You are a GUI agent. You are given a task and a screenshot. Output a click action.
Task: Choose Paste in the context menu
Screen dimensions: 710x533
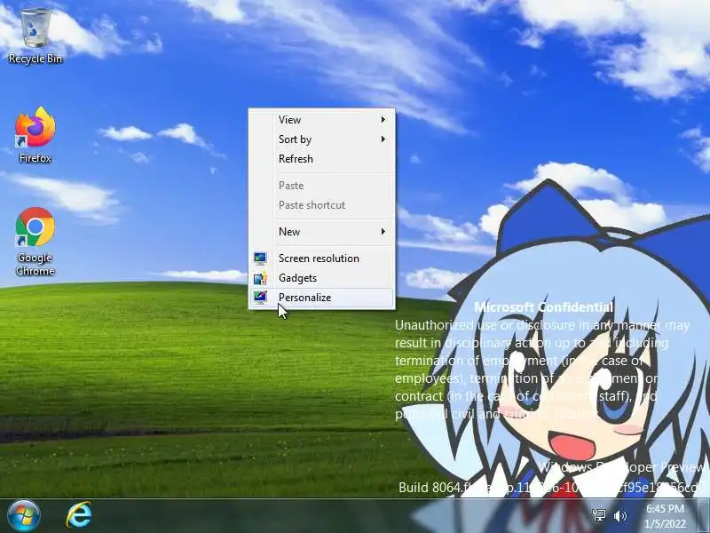point(321,186)
